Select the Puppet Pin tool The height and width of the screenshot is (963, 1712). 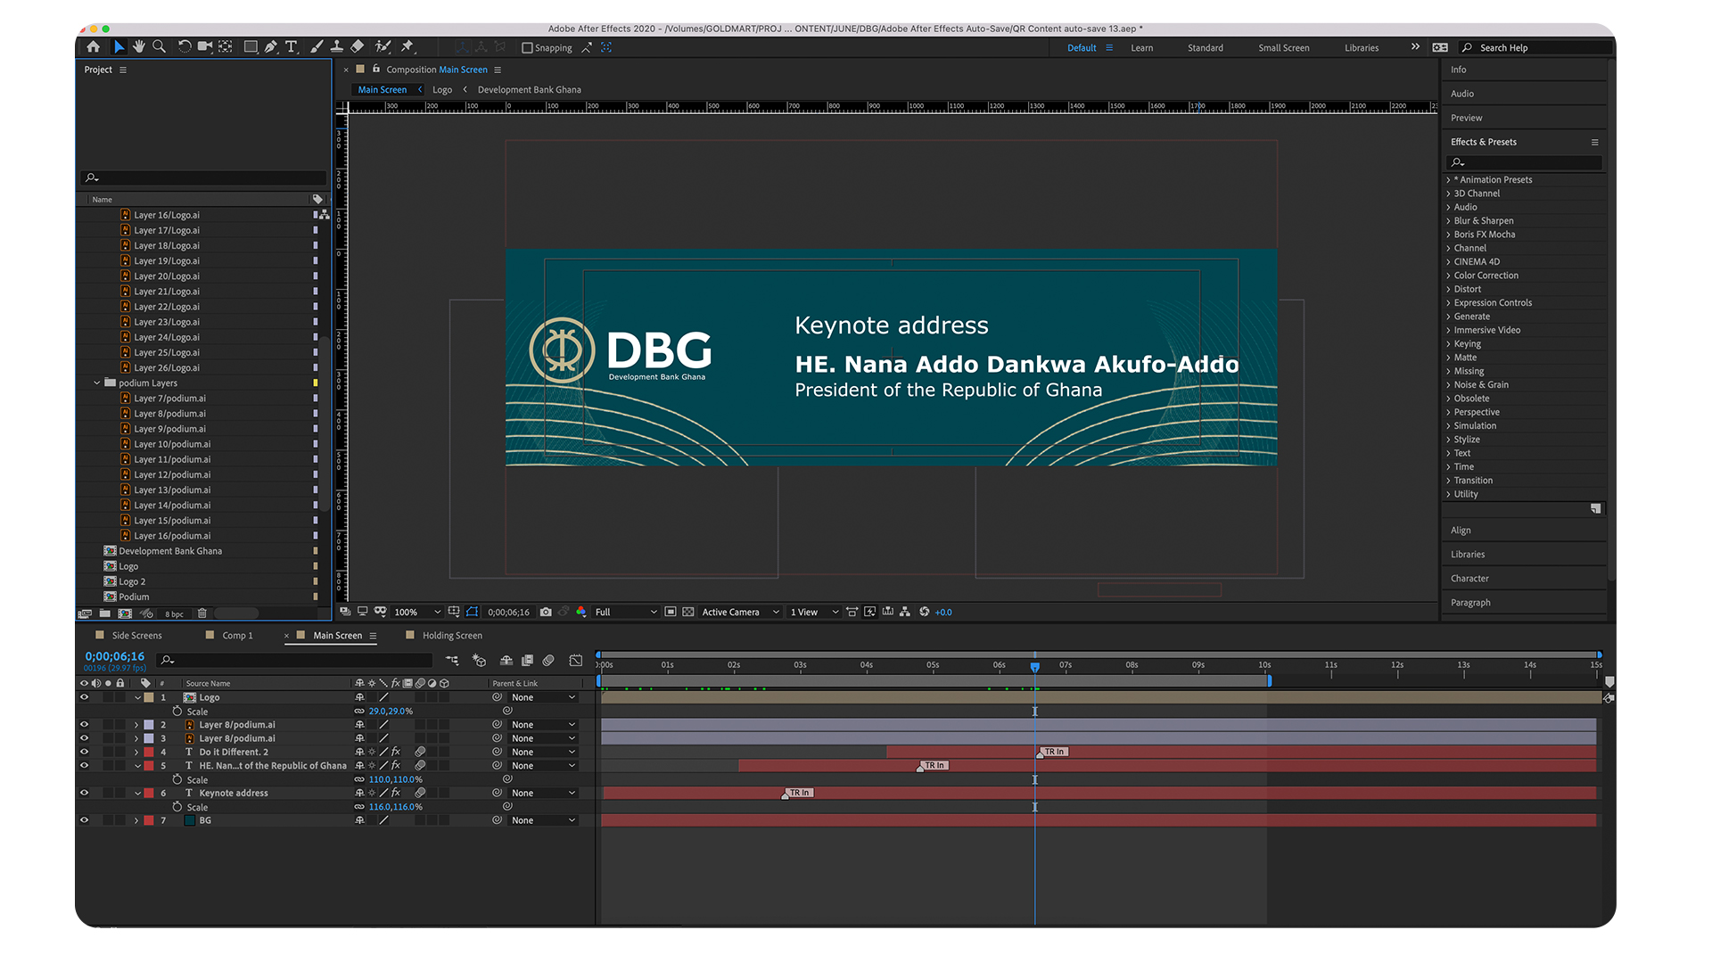[x=407, y=47]
